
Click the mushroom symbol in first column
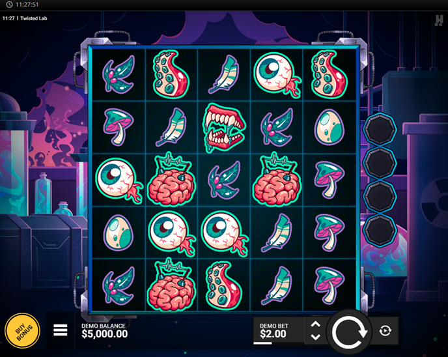tap(119, 127)
